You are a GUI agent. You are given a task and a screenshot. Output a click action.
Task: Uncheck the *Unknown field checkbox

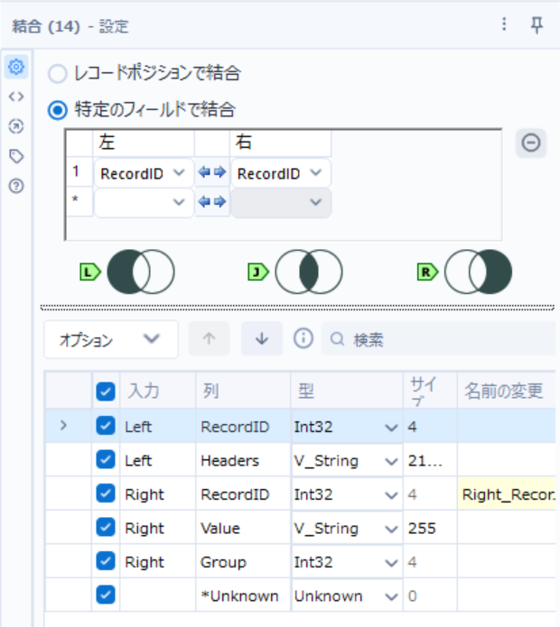pos(106,595)
